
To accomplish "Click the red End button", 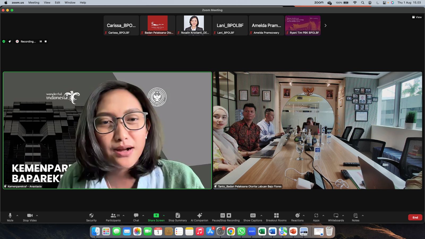I will point(415,217).
